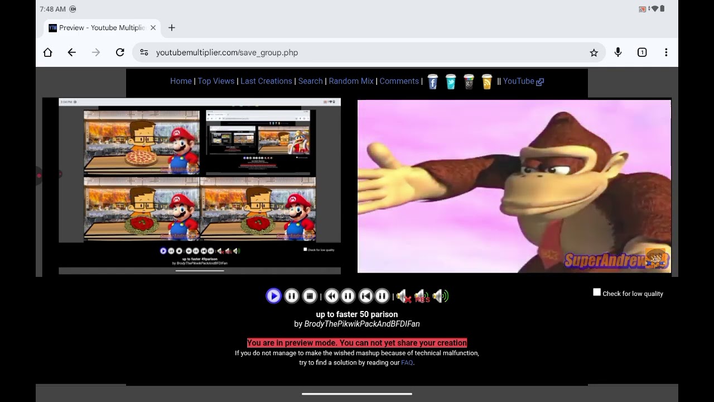Open the Last Creations link
This screenshot has width=714, height=402.
266,81
